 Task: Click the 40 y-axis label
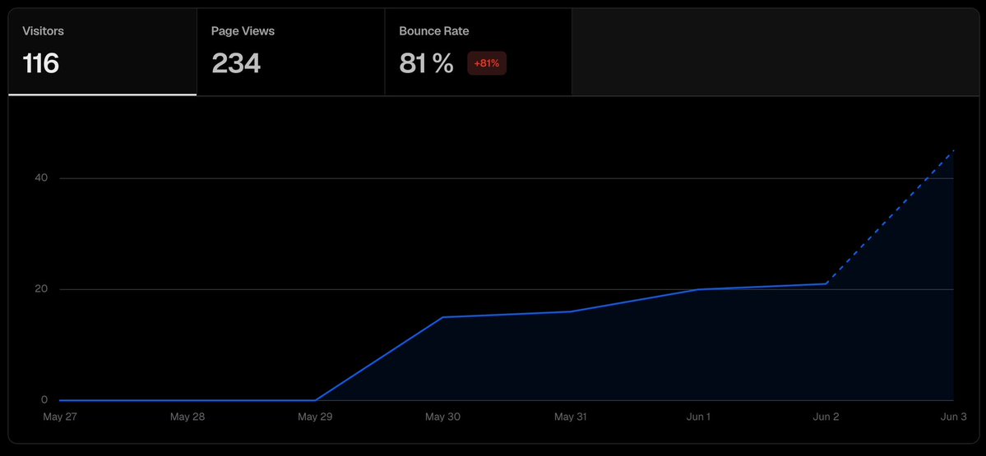(41, 178)
